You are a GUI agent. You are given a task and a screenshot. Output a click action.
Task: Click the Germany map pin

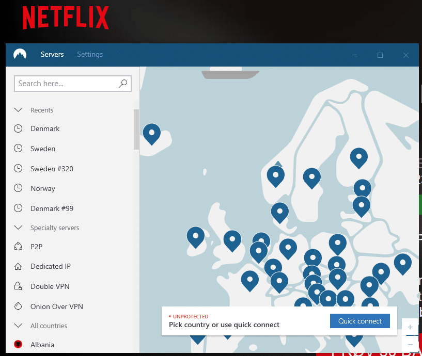click(x=288, y=249)
